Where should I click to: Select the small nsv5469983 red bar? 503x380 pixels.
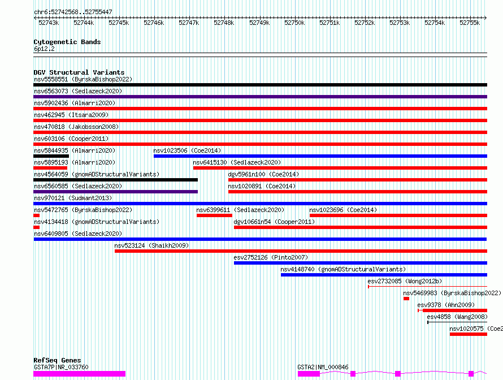point(406,299)
